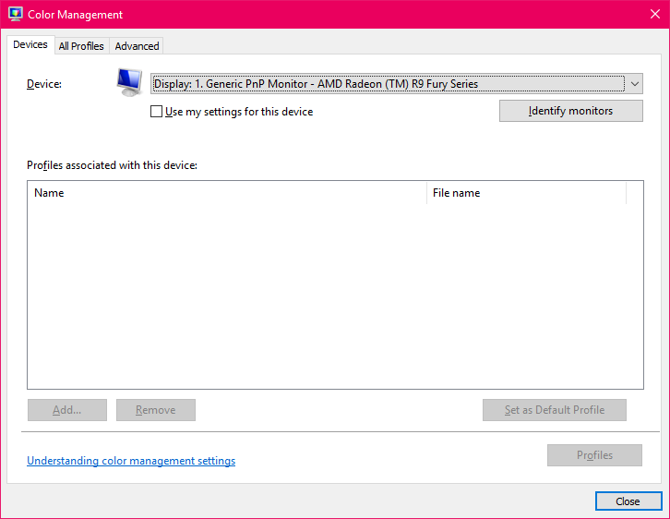Open Understanding color management settings link
This screenshot has width=670, height=519.
pyautogui.click(x=131, y=461)
